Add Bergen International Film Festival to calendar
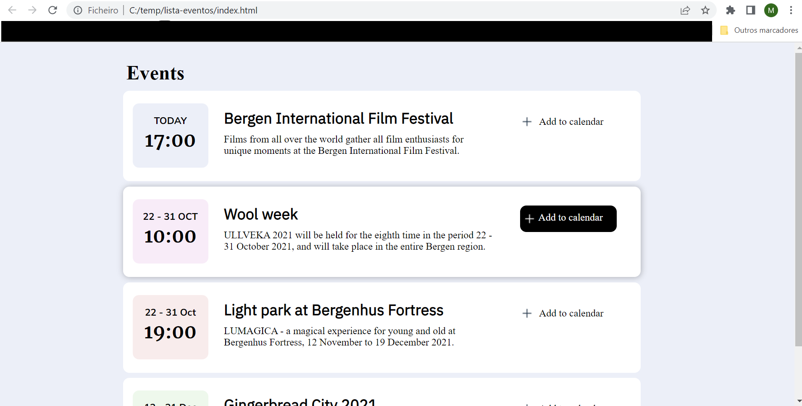Screen dimensions: 802x406 [563, 122]
